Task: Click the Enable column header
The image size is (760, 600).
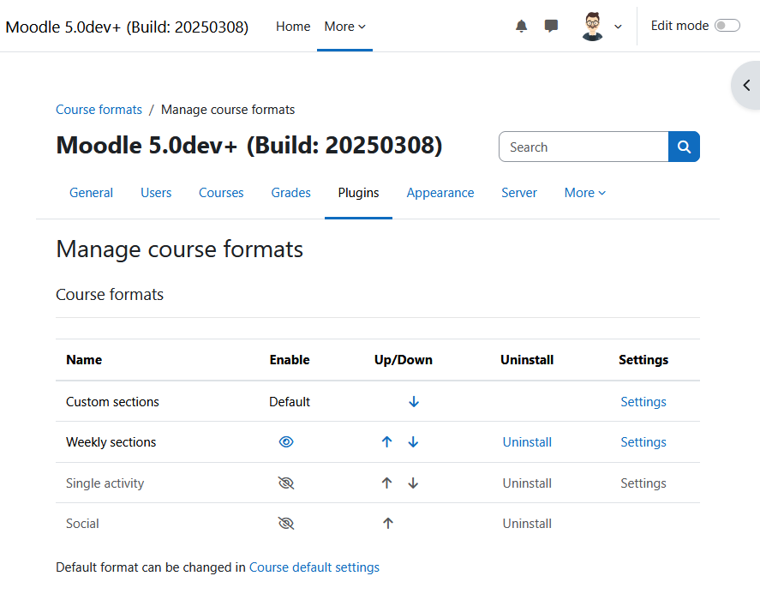Action: (x=290, y=360)
